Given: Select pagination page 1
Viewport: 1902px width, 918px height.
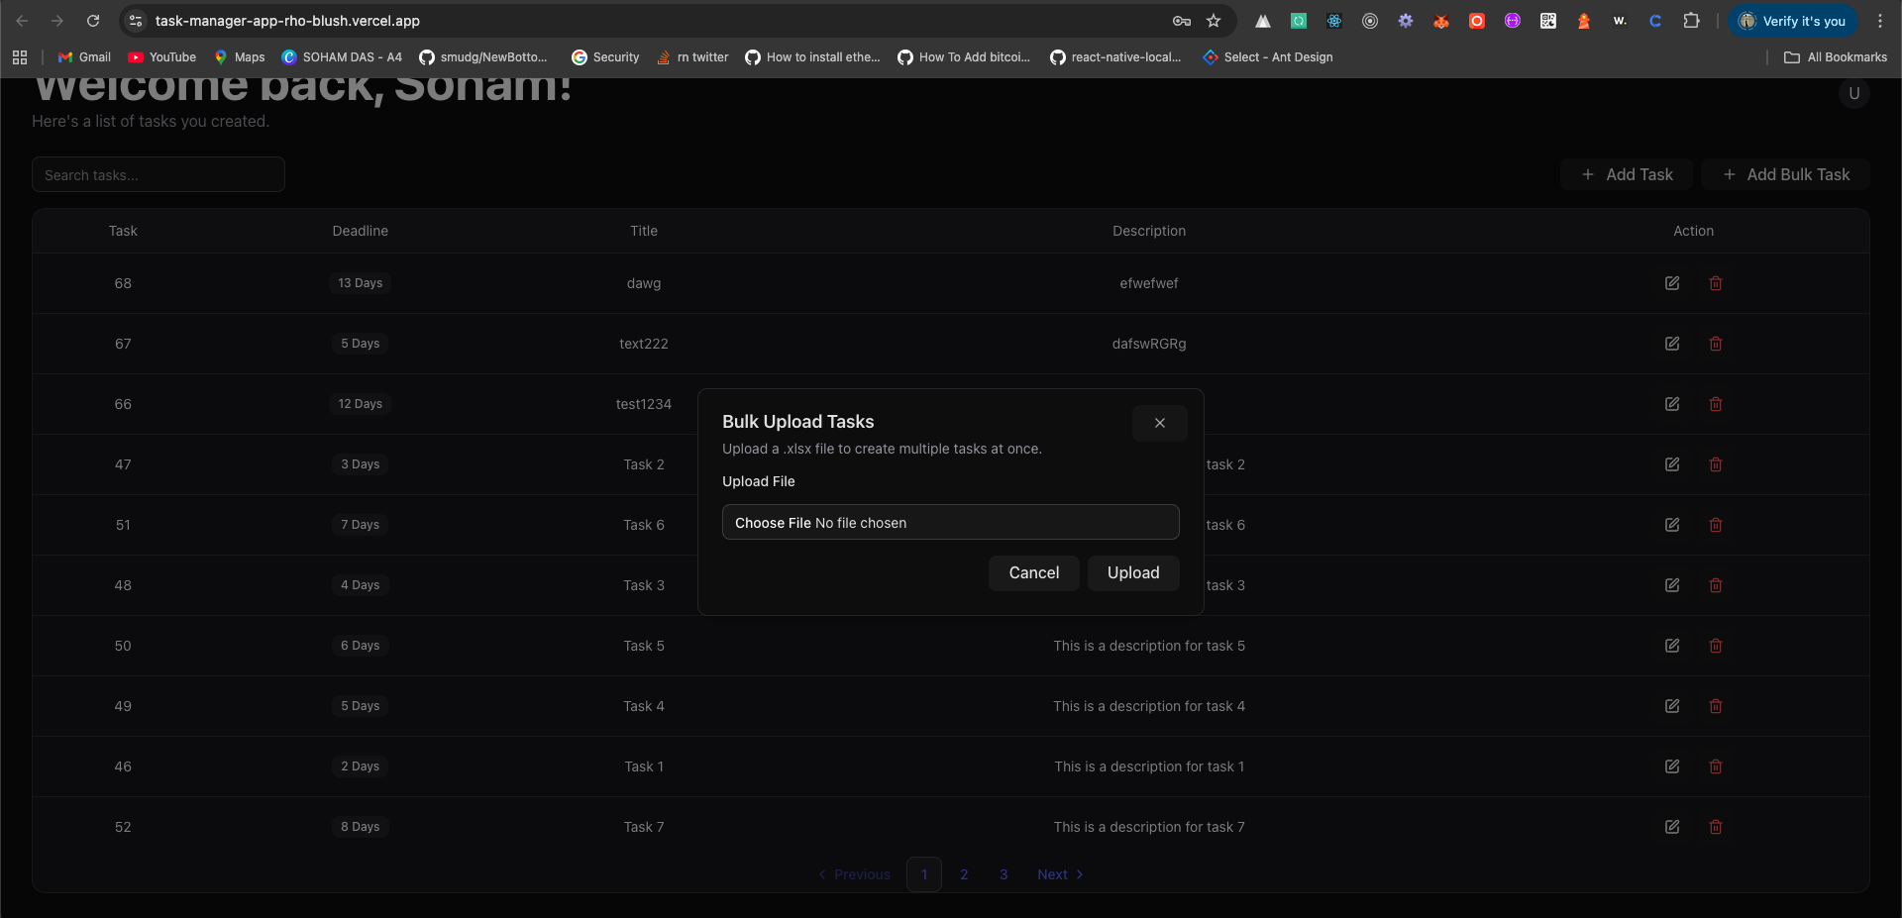Looking at the screenshot, I should click(x=924, y=874).
